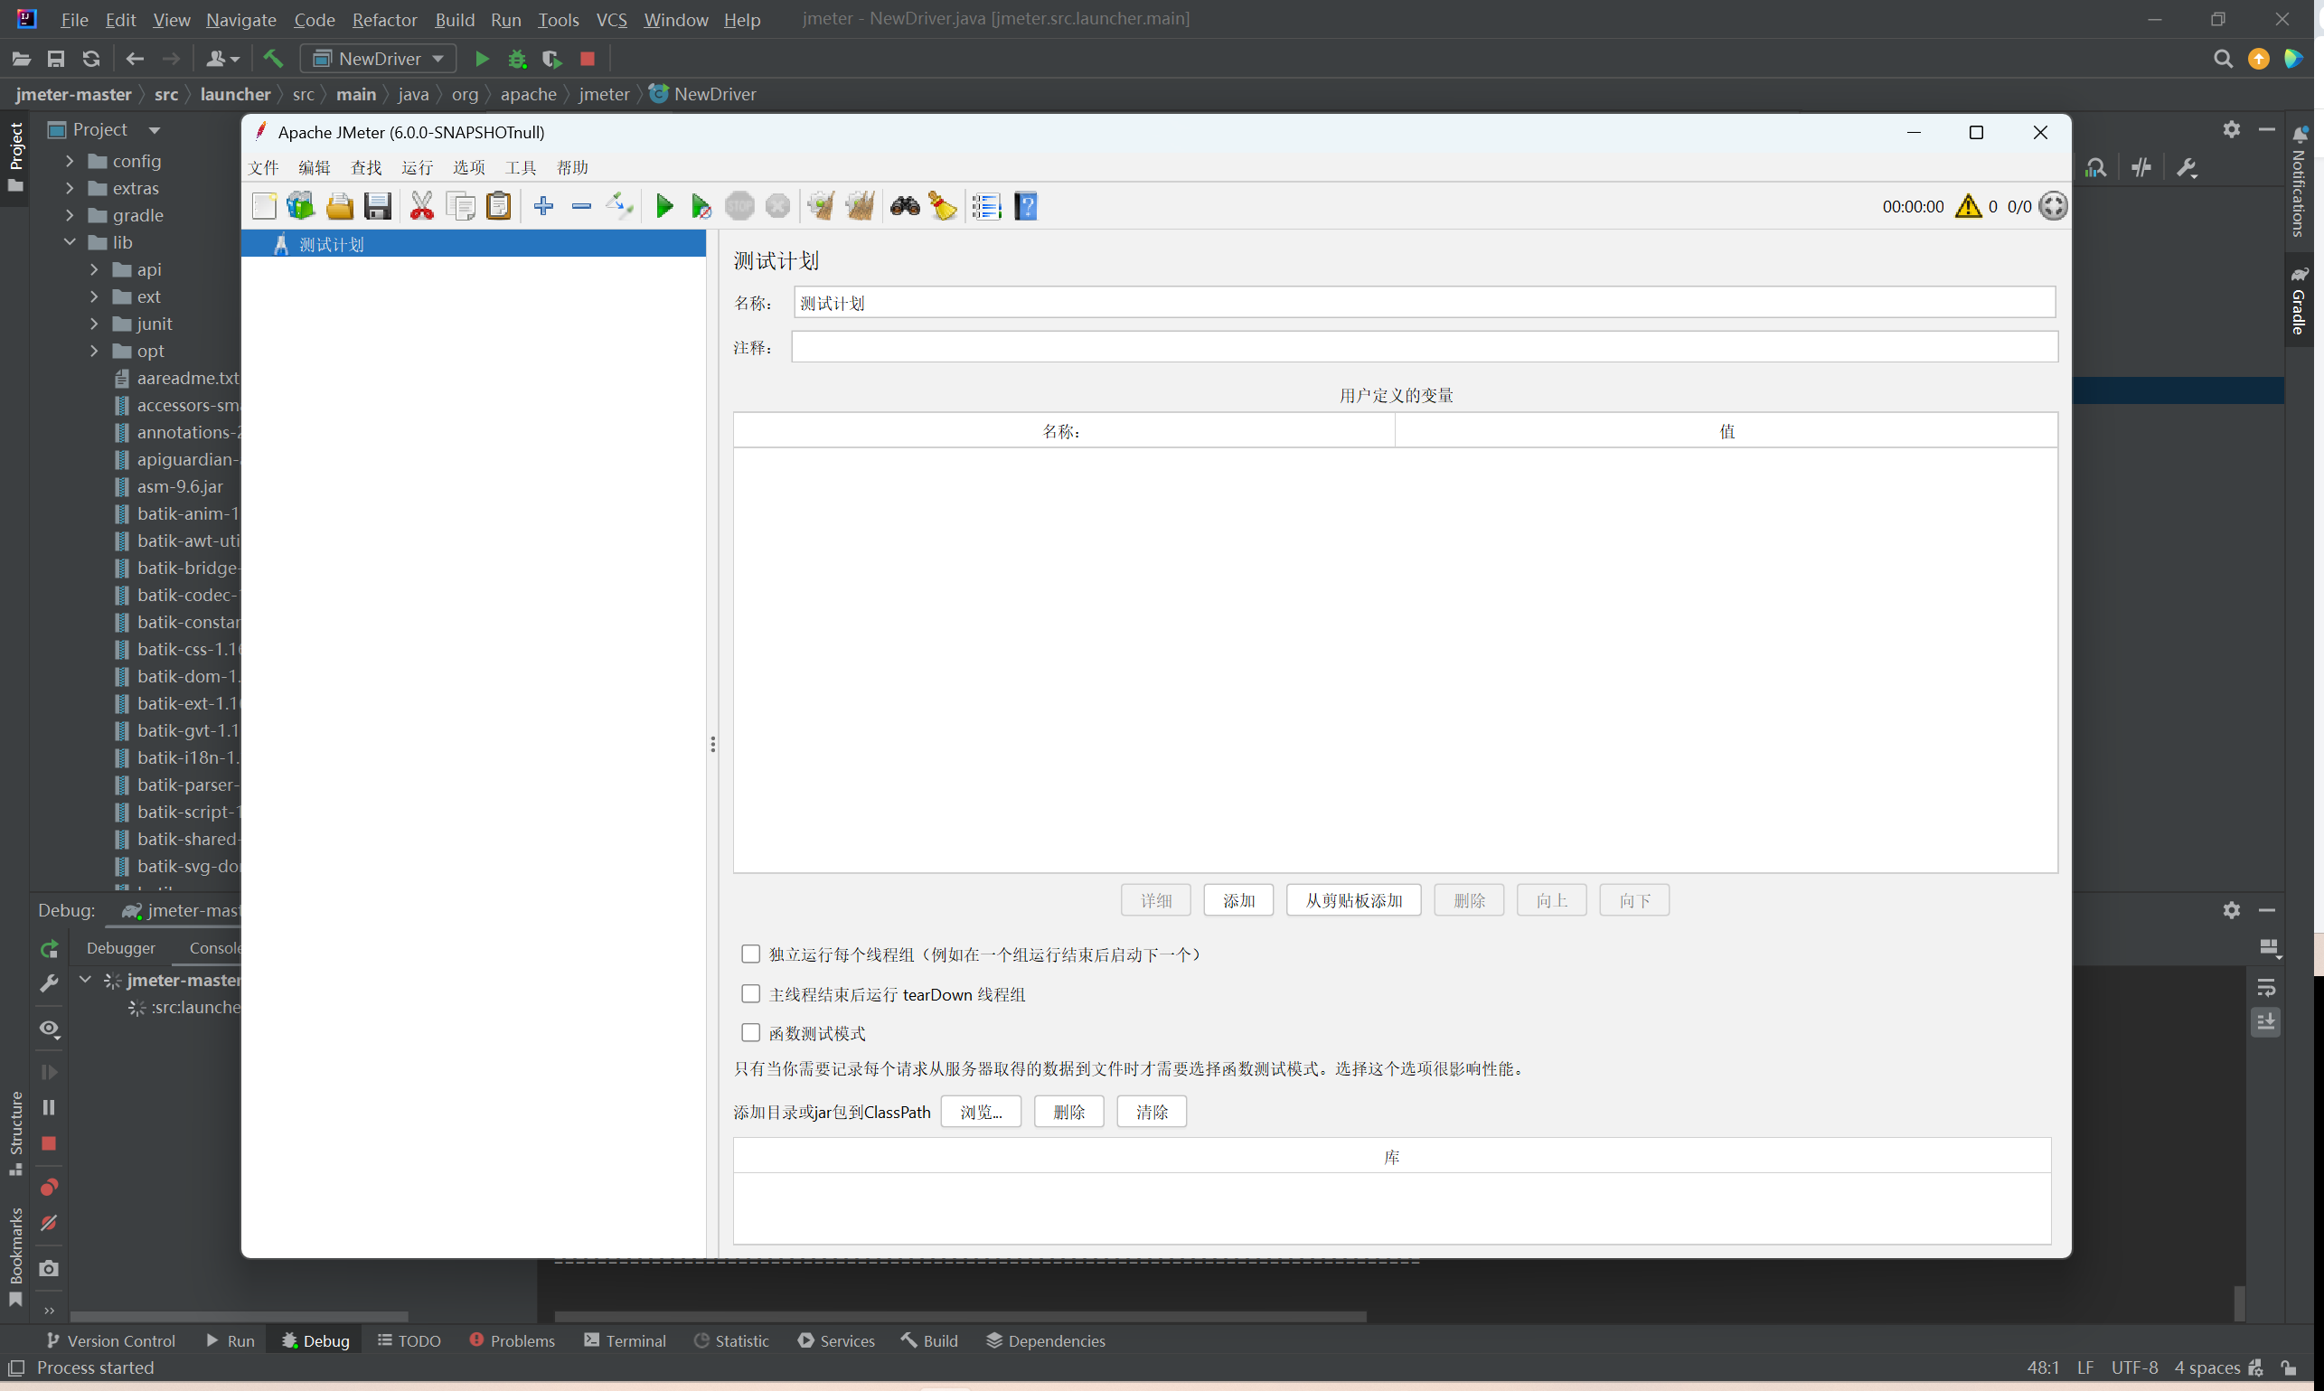Open 运行 menu in JMeter
2324x1391 pixels.
pyautogui.click(x=416, y=165)
